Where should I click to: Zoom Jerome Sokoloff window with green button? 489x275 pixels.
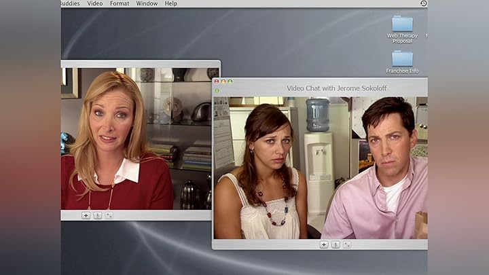click(x=230, y=81)
